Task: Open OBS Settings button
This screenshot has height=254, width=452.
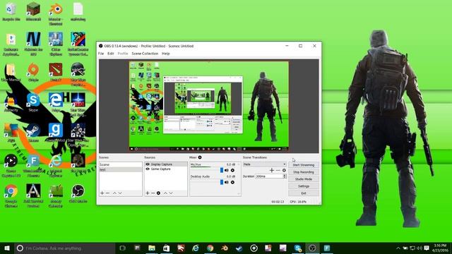Action: click(x=304, y=186)
